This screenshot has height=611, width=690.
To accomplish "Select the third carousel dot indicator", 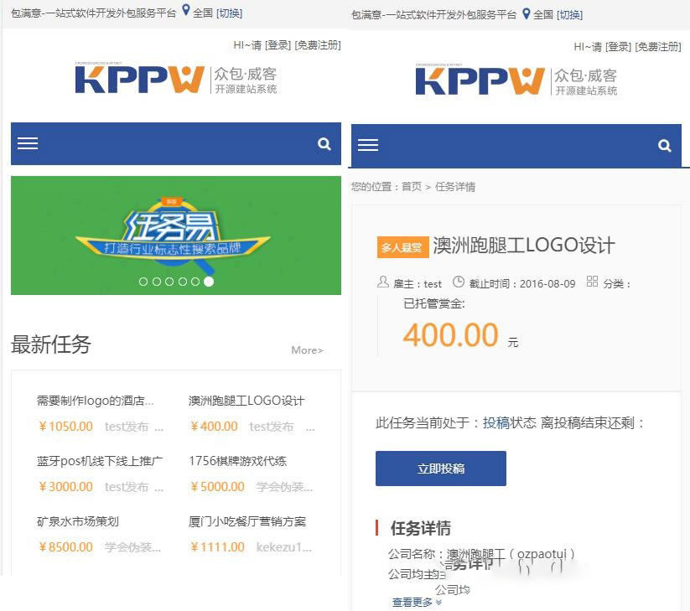I will [x=169, y=282].
